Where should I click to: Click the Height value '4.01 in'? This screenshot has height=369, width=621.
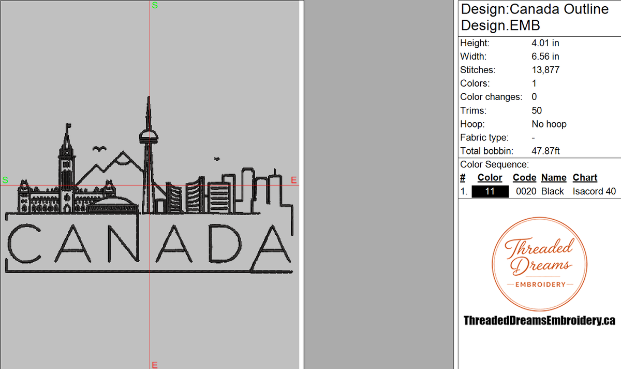(x=545, y=43)
